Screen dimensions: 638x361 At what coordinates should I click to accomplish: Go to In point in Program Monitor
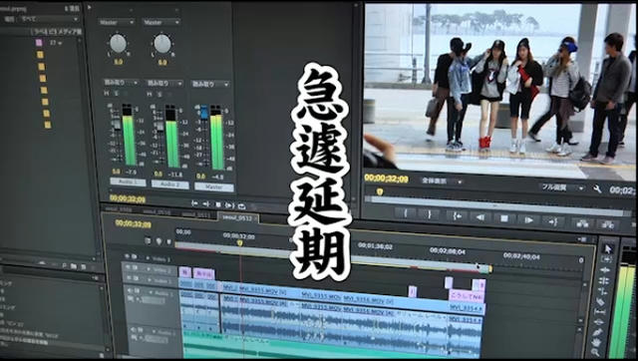[x=457, y=216]
